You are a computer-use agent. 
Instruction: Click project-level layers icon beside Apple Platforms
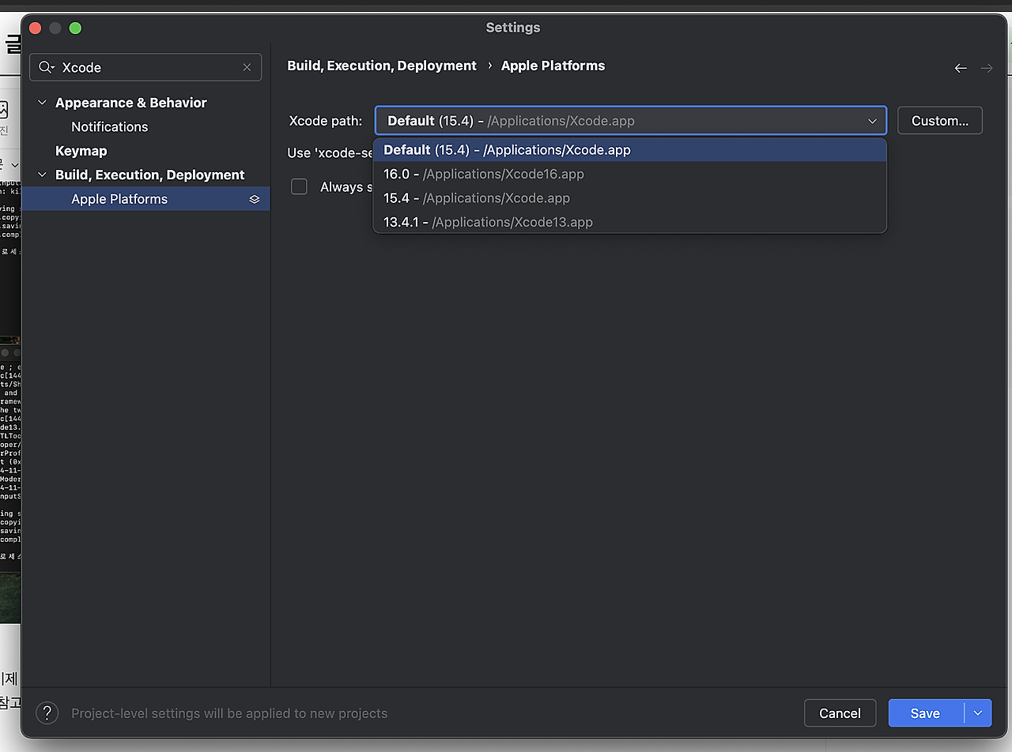pyautogui.click(x=254, y=199)
